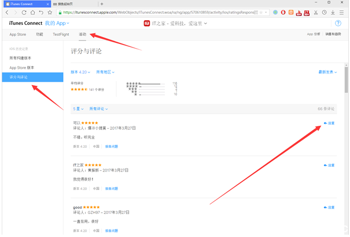
Task: Open browser history clock icon
Action: 325,13
